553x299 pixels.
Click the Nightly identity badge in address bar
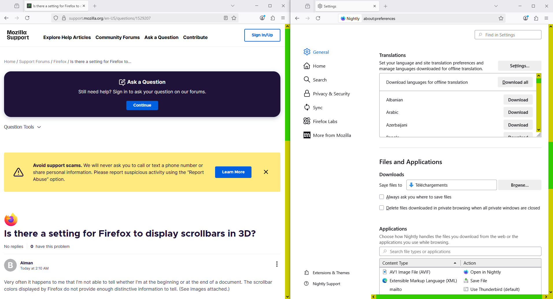pyautogui.click(x=350, y=18)
